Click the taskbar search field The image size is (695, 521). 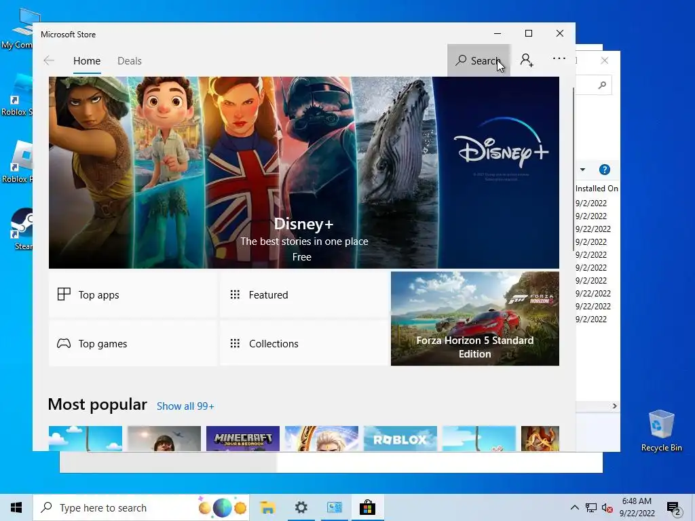(141, 507)
